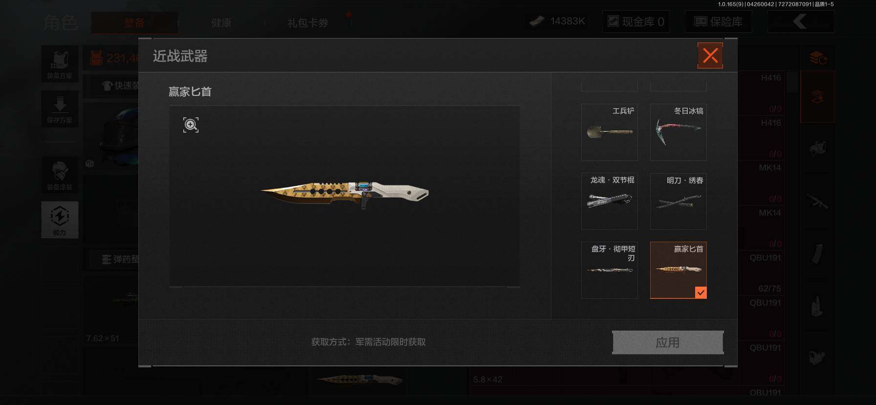
Task: Open the 健康 tab
Action: coord(221,22)
